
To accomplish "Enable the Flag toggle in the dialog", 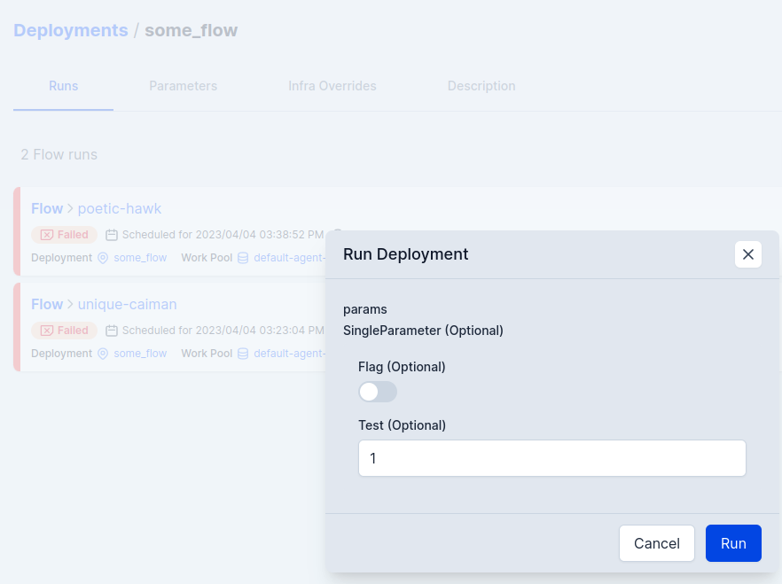I will [x=378, y=391].
